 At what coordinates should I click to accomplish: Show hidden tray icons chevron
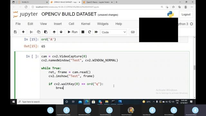tap(154, 102)
